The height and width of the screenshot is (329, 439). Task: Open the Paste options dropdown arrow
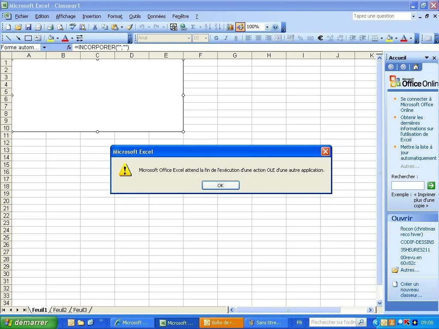point(122,27)
